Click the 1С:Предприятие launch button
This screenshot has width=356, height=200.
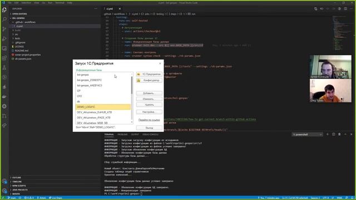[x=149, y=74]
